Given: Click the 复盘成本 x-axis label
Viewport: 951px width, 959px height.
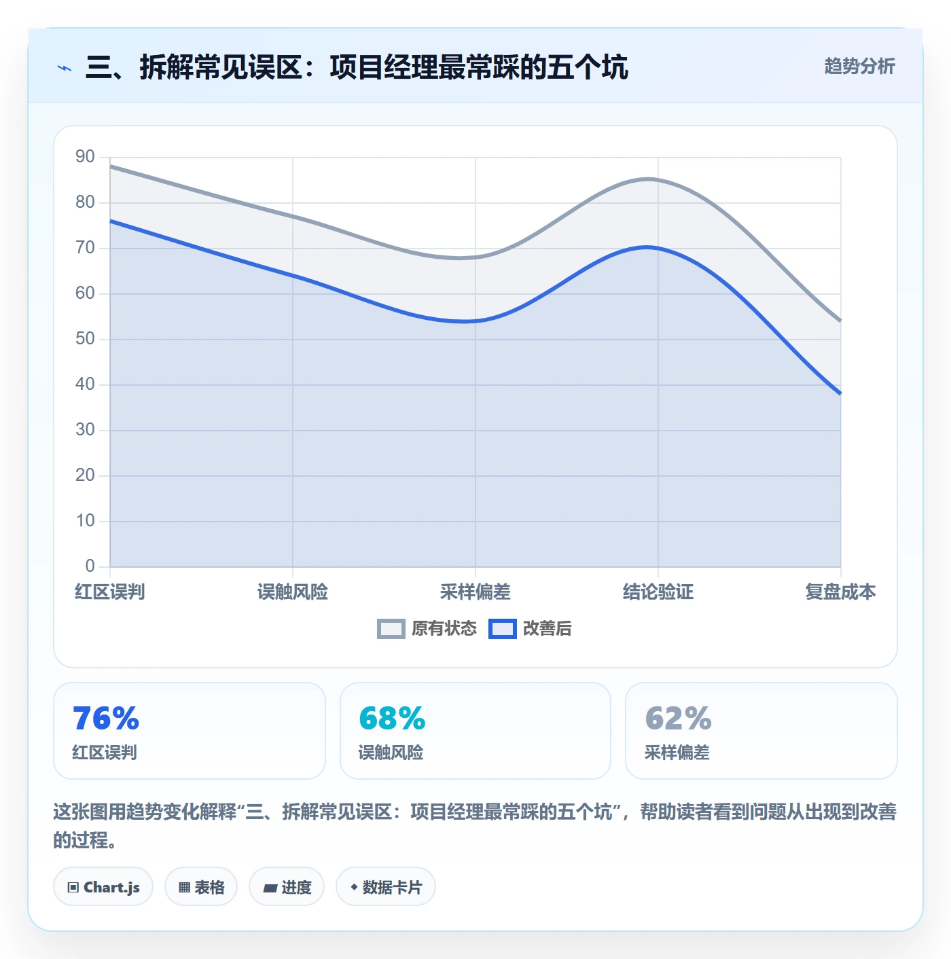Looking at the screenshot, I should click(x=840, y=592).
